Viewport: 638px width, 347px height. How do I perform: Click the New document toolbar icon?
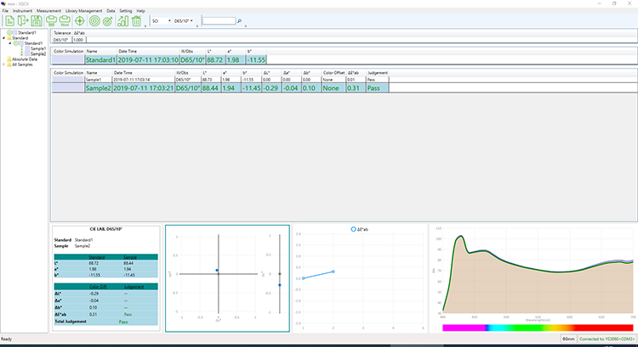click(x=8, y=20)
